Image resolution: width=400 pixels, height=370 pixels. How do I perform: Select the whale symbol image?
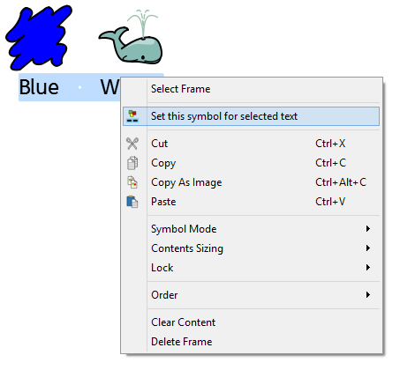click(x=131, y=37)
